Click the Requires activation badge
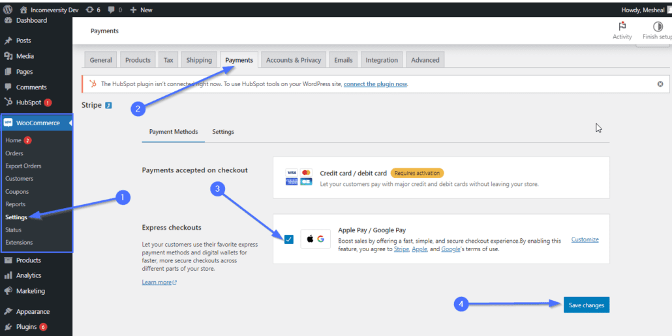The width and height of the screenshot is (672, 336). click(418, 173)
